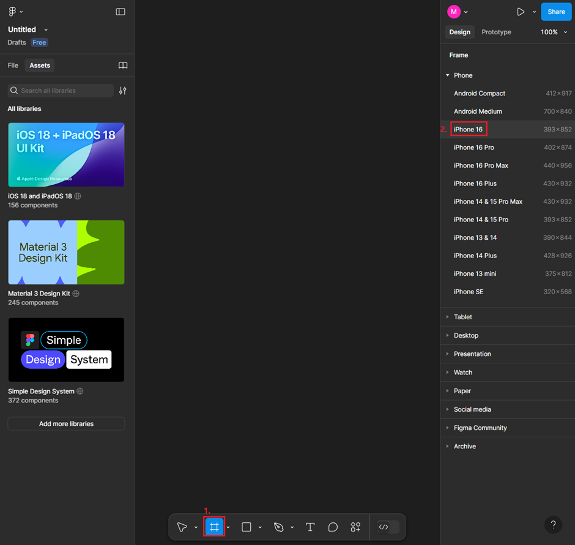Expand the Desktop presets section
Screen dimensions: 575x545
click(x=447, y=335)
